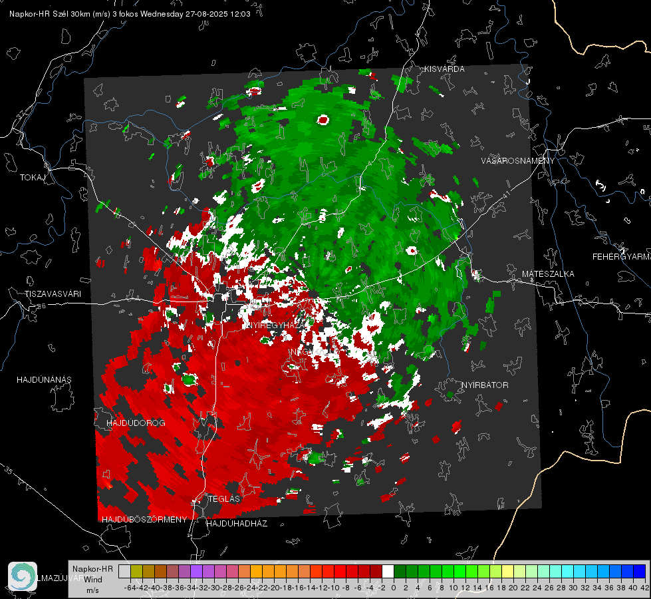Click the MÁTÉSZALKA town label
Screen dimensions: 651x599
coord(548,274)
